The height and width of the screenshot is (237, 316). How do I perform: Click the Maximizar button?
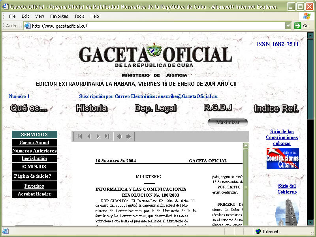point(228,122)
